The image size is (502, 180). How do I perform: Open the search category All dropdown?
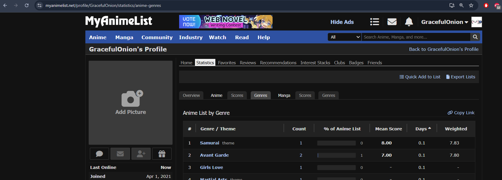[345, 37]
